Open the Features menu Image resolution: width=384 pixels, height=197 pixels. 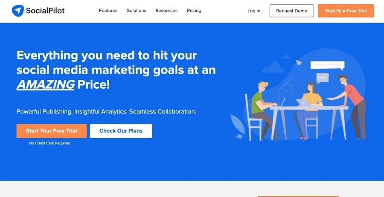(108, 11)
